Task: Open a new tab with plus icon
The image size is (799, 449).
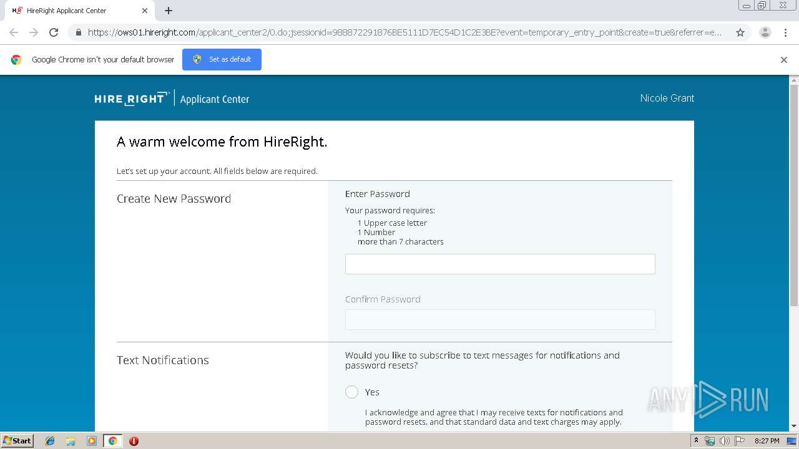Action: tap(169, 11)
